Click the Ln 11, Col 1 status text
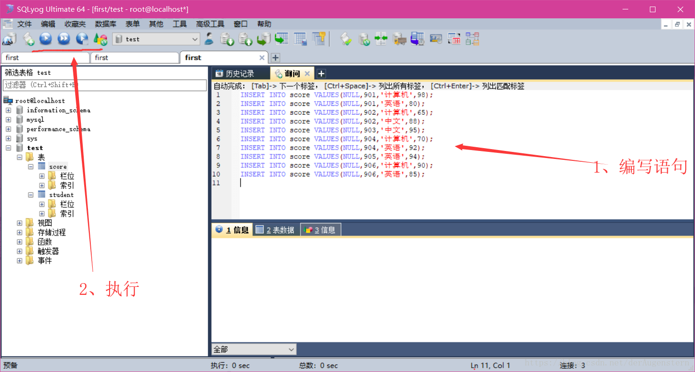This screenshot has width=695, height=372. coord(490,365)
